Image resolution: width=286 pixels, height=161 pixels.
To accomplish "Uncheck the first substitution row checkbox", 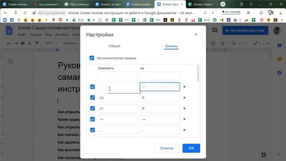I will coord(93,87).
